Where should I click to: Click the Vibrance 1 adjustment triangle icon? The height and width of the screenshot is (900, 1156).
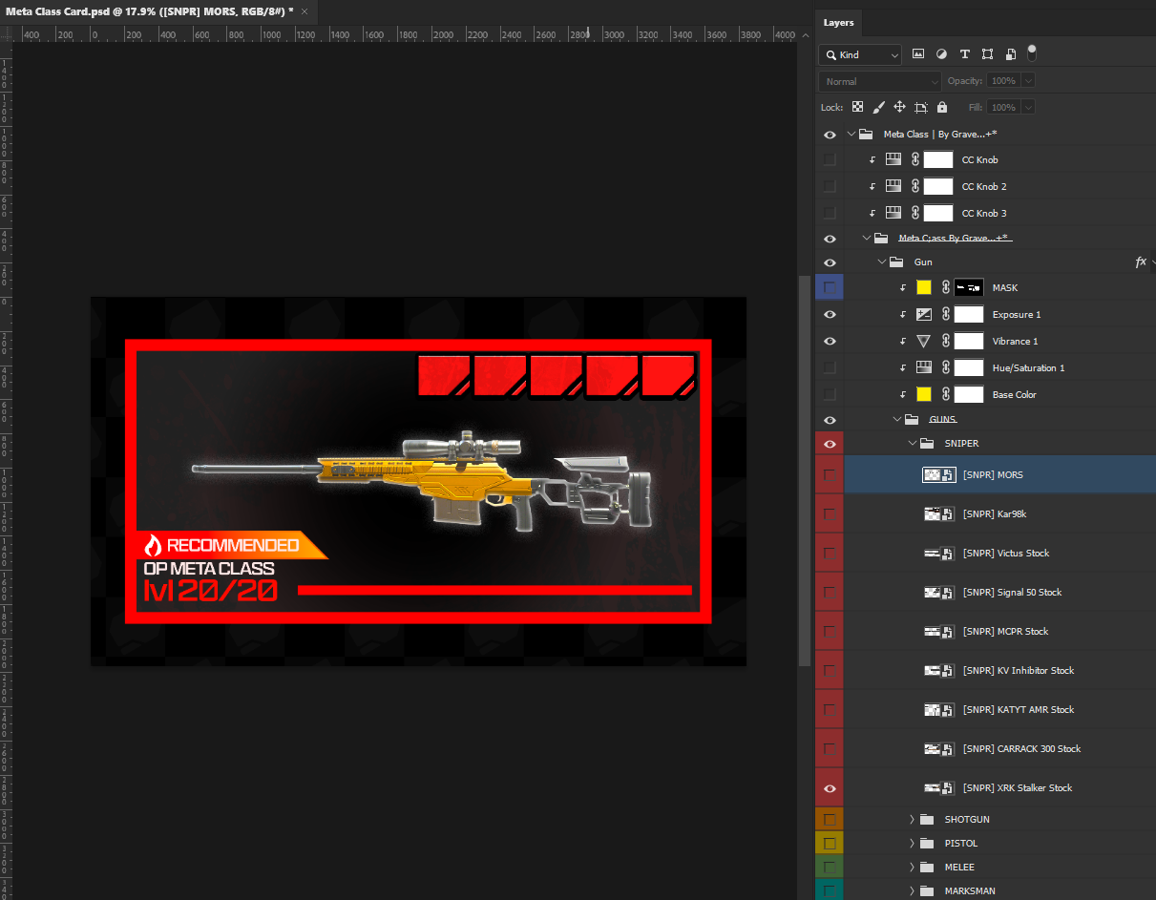[923, 341]
